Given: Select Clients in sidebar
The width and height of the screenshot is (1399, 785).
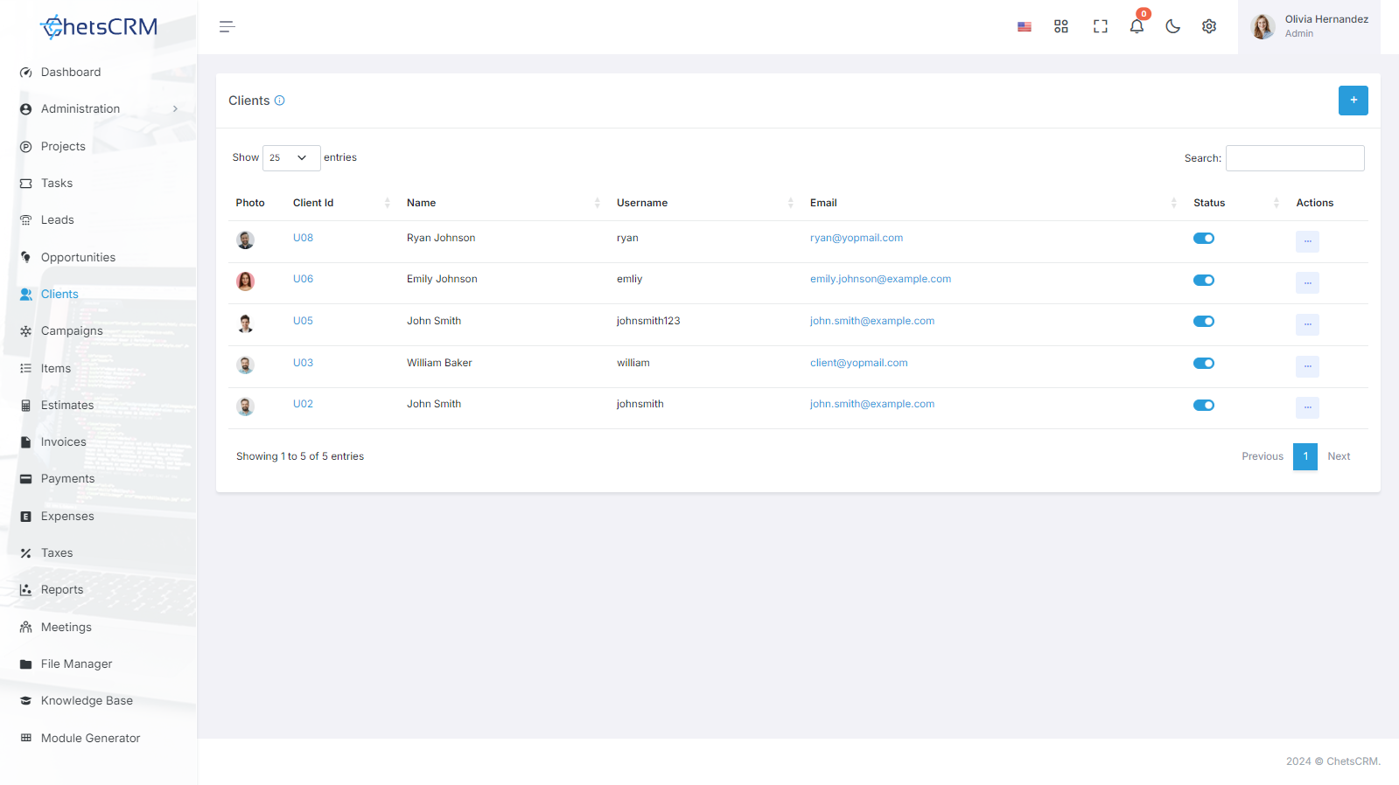Looking at the screenshot, I should (59, 295).
